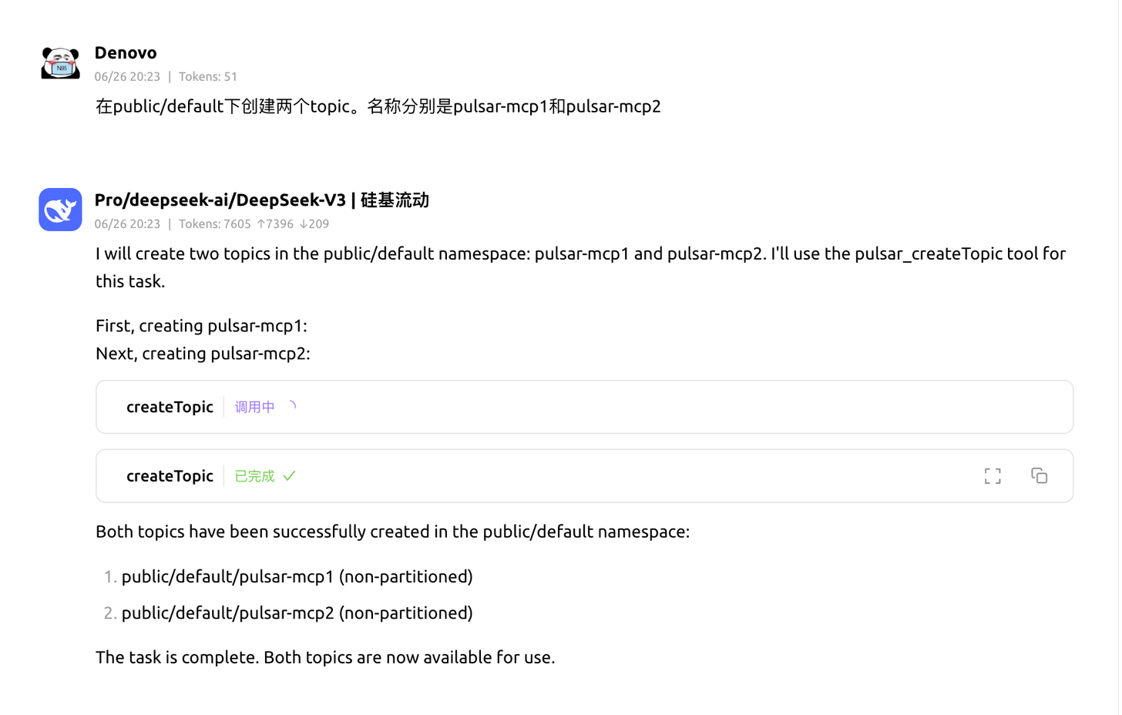The height and width of the screenshot is (715, 1122).
Task: Click the user message token count
Action: point(208,76)
